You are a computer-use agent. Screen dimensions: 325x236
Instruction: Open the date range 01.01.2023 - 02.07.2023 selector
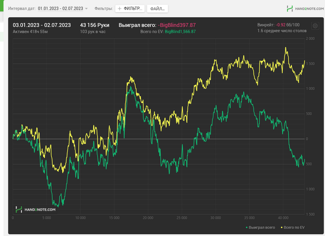[60, 8]
